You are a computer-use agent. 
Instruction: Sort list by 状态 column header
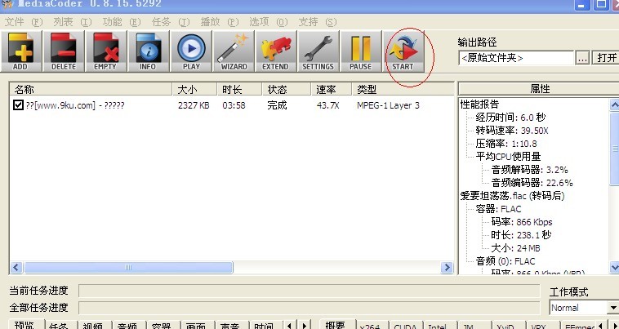pyautogui.click(x=286, y=90)
